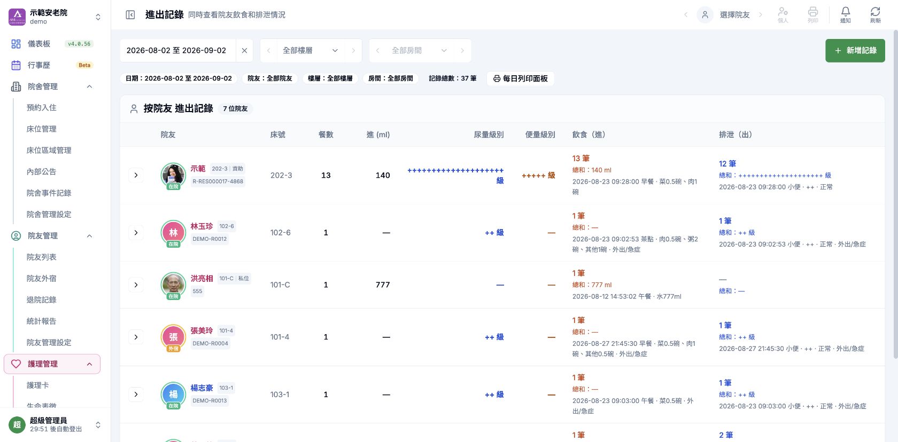Click 每日列印面板 button
Viewport: 898px width, 442px height.
click(521, 78)
